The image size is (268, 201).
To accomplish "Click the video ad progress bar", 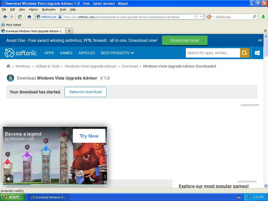I will pyautogui.click(x=55, y=185).
